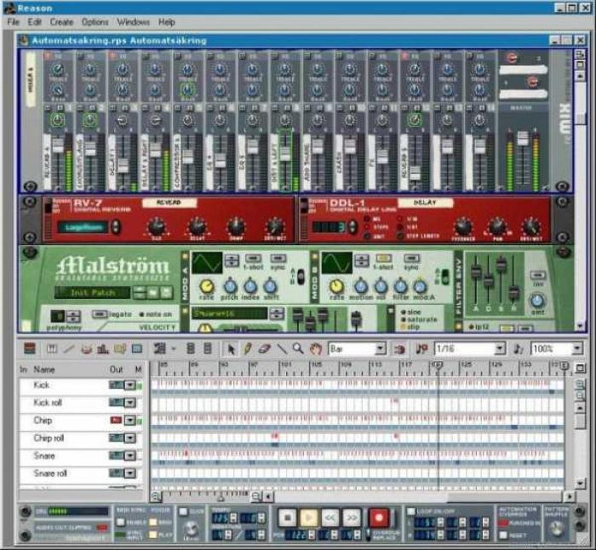Select the Eraser tool
Image resolution: width=596 pixels, height=550 pixels.
(x=265, y=348)
